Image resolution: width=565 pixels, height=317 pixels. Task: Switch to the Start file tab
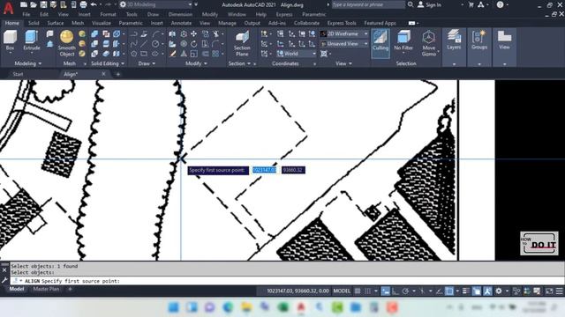(x=18, y=74)
